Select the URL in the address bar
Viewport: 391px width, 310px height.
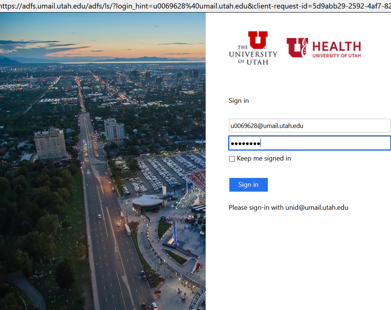click(x=195, y=6)
